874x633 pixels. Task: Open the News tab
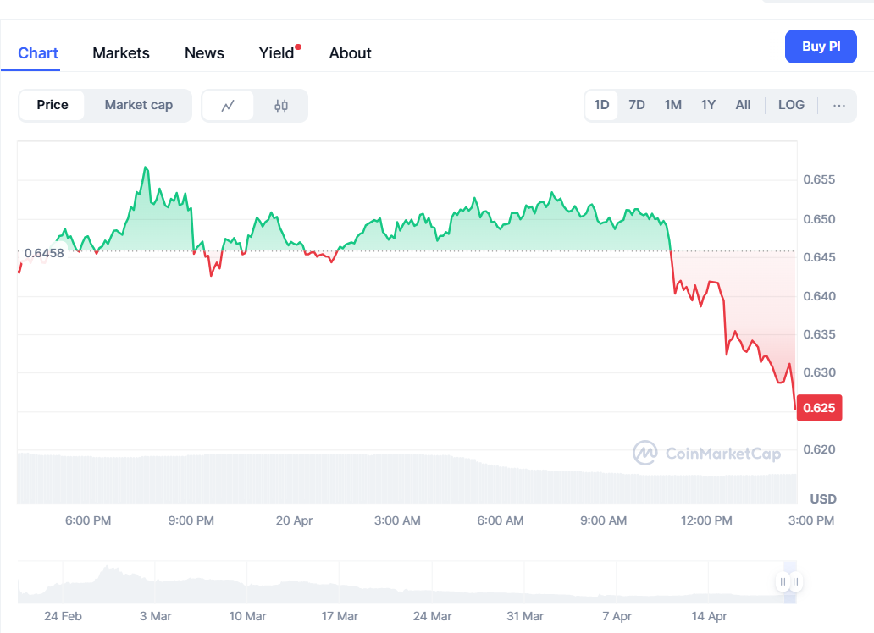[x=204, y=53]
